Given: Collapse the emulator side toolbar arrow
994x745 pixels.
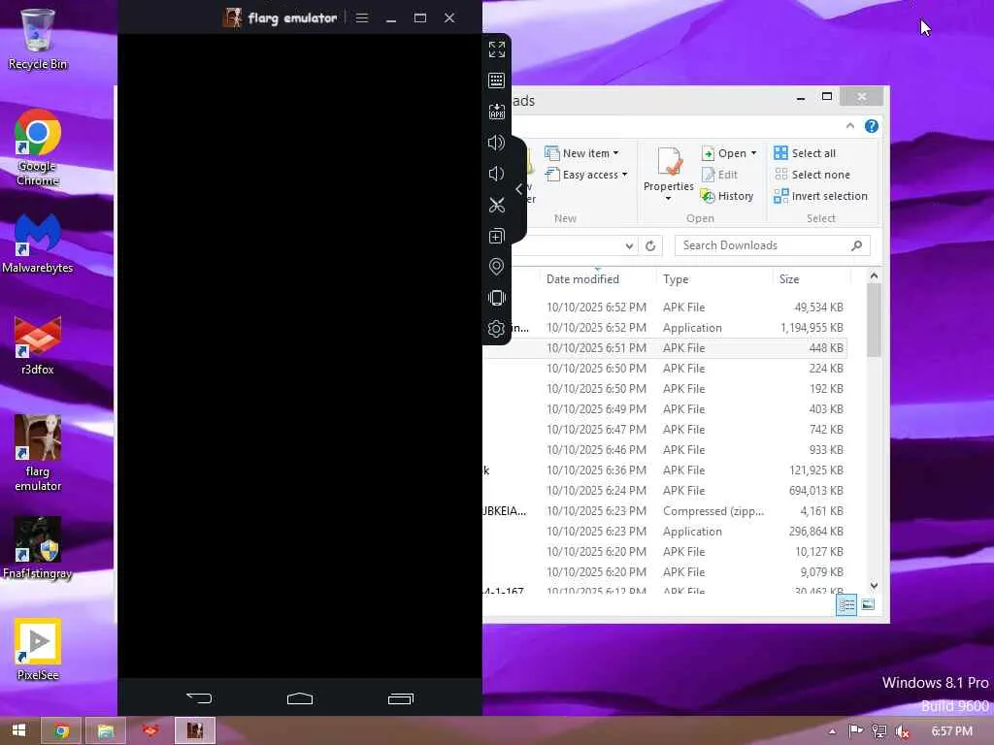Looking at the screenshot, I should pyautogui.click(x=519, y=189).
